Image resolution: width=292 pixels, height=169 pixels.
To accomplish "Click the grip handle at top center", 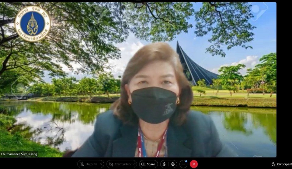I will (138, 1).
